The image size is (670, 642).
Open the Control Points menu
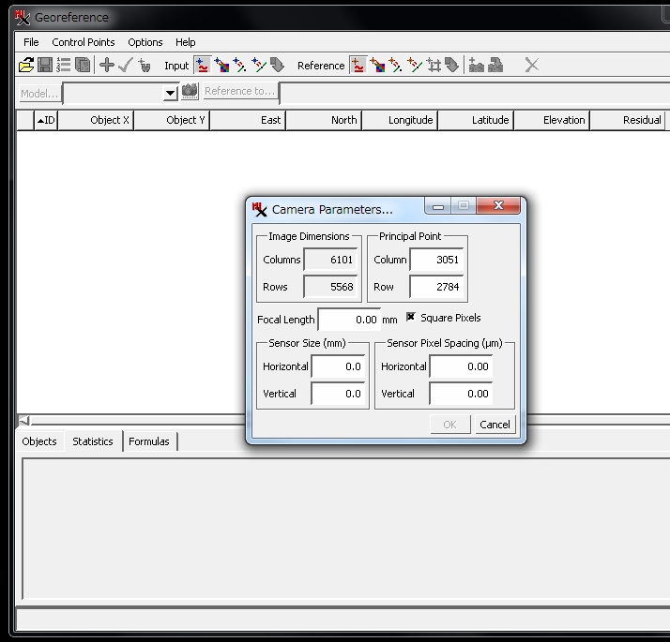click(84, 42)
